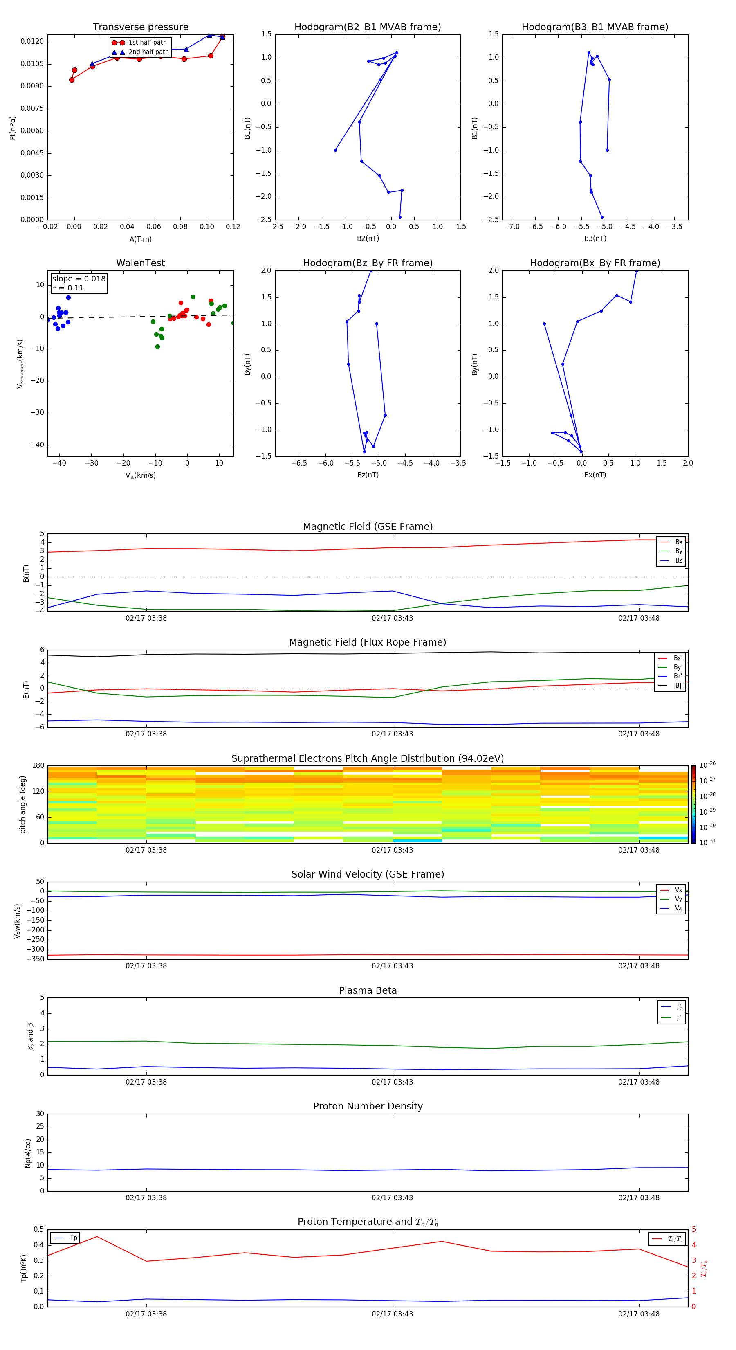Screen dimensions: 736x1350
Task: Click the pitch angle colorbar
Action: (x=693, y=804)
